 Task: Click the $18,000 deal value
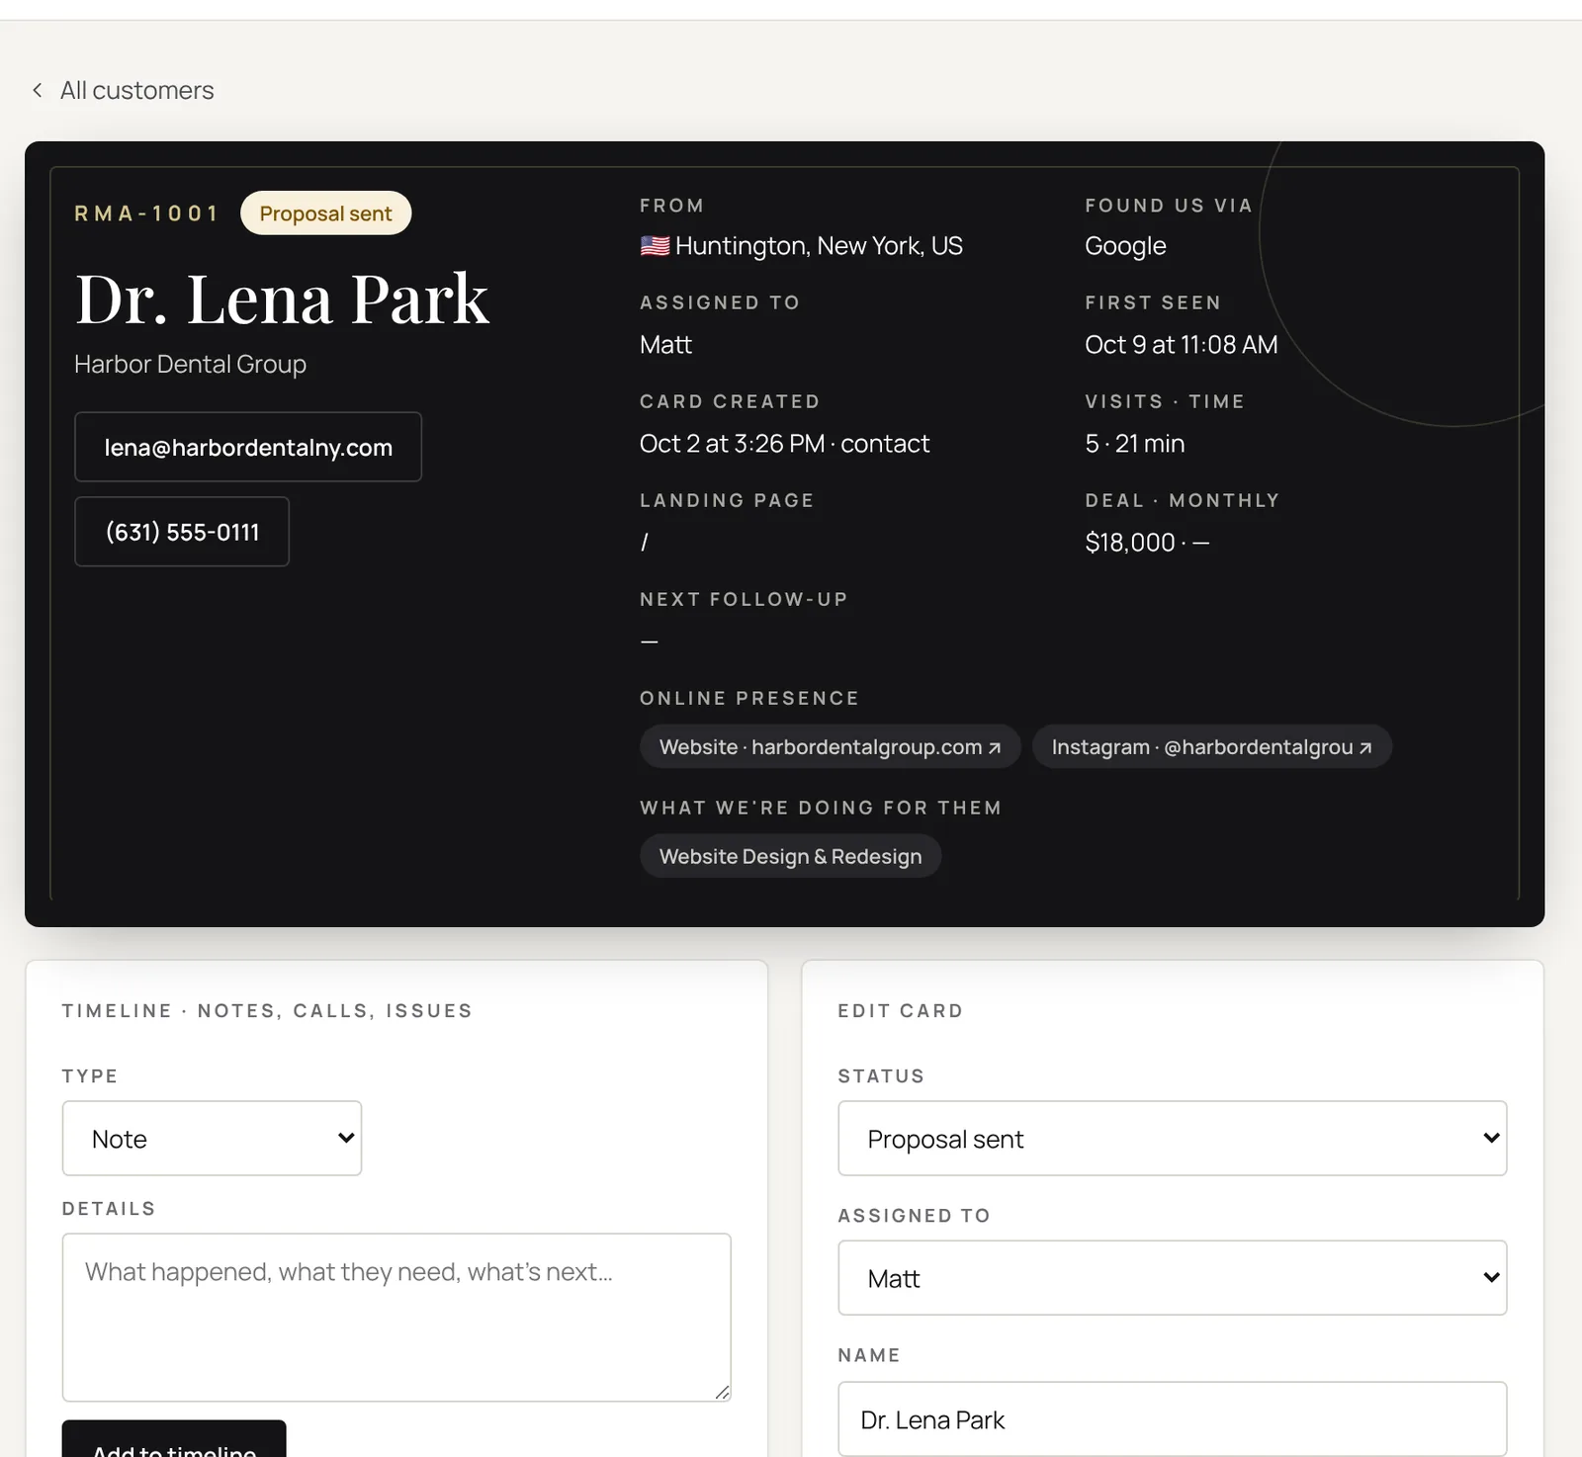1130,543
